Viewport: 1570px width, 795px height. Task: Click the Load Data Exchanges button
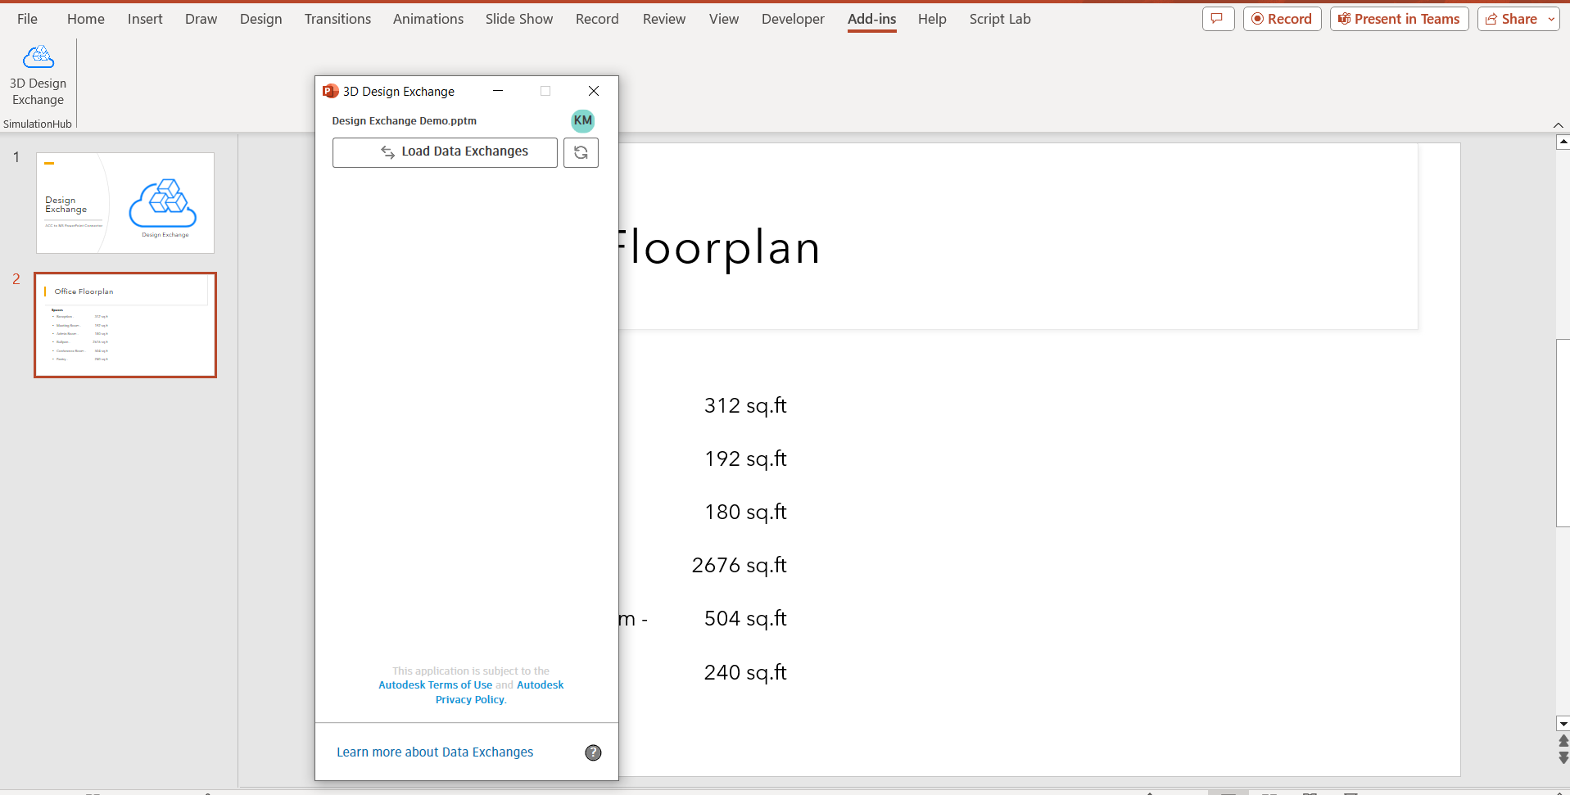pyautogui.click(x=445, y=152)
